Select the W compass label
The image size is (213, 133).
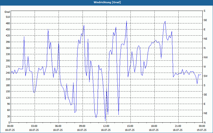tap(205, 67)
